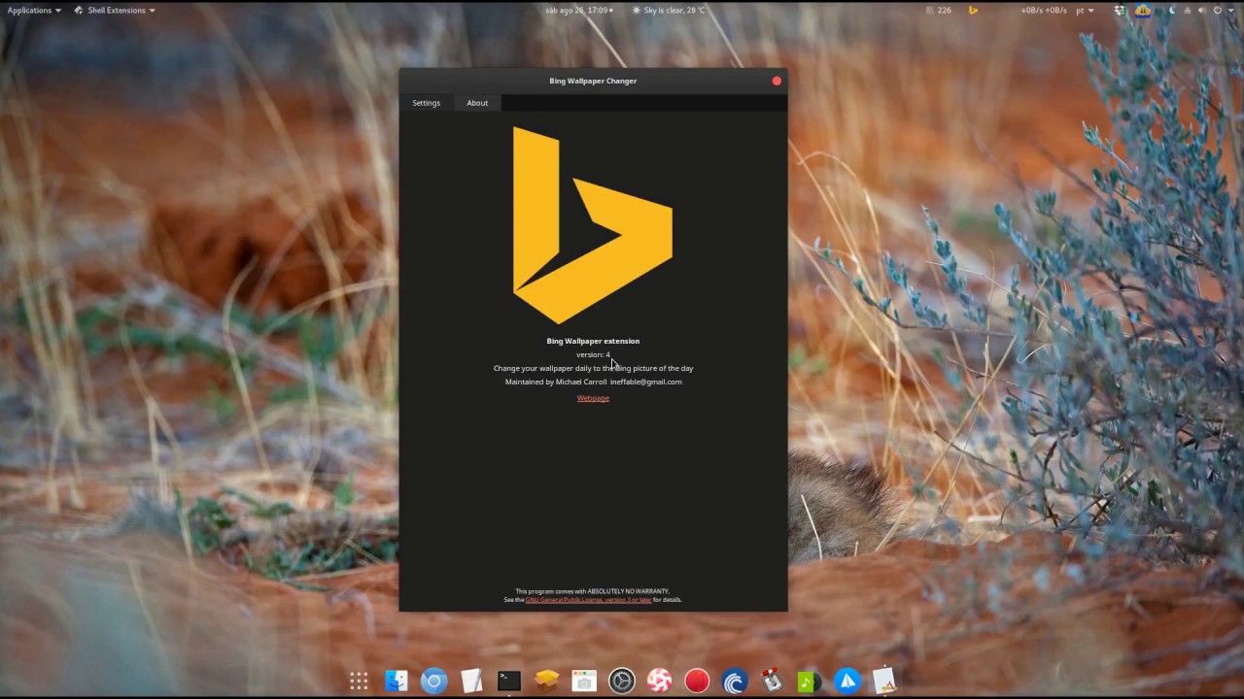Launch Finder-style file manager from dock
The width and height of the screenshot is (1244, 699).
tap(397, 682)
